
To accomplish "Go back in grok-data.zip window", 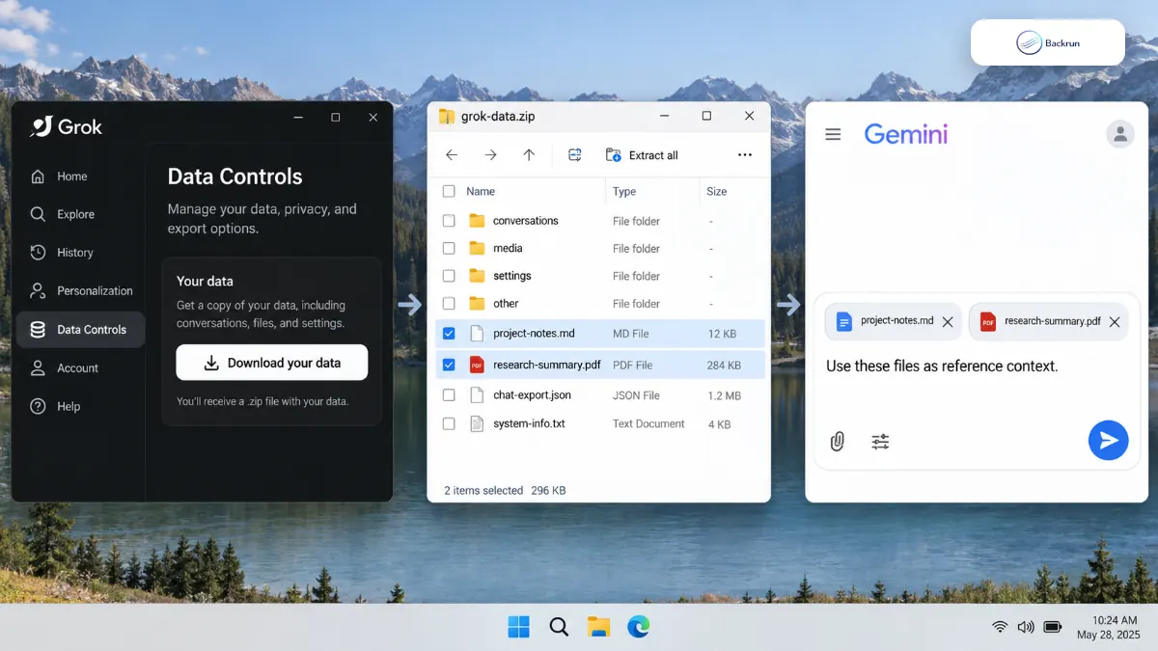I will [452, 154].
